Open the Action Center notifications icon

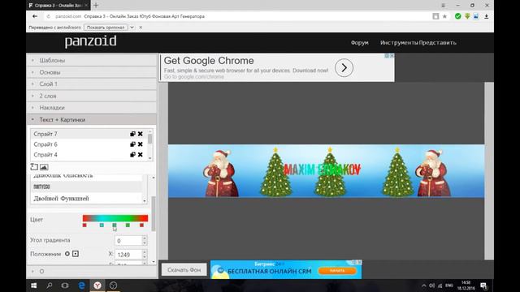pos(484,286)
